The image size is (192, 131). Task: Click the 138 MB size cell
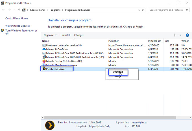click(174, 49)
